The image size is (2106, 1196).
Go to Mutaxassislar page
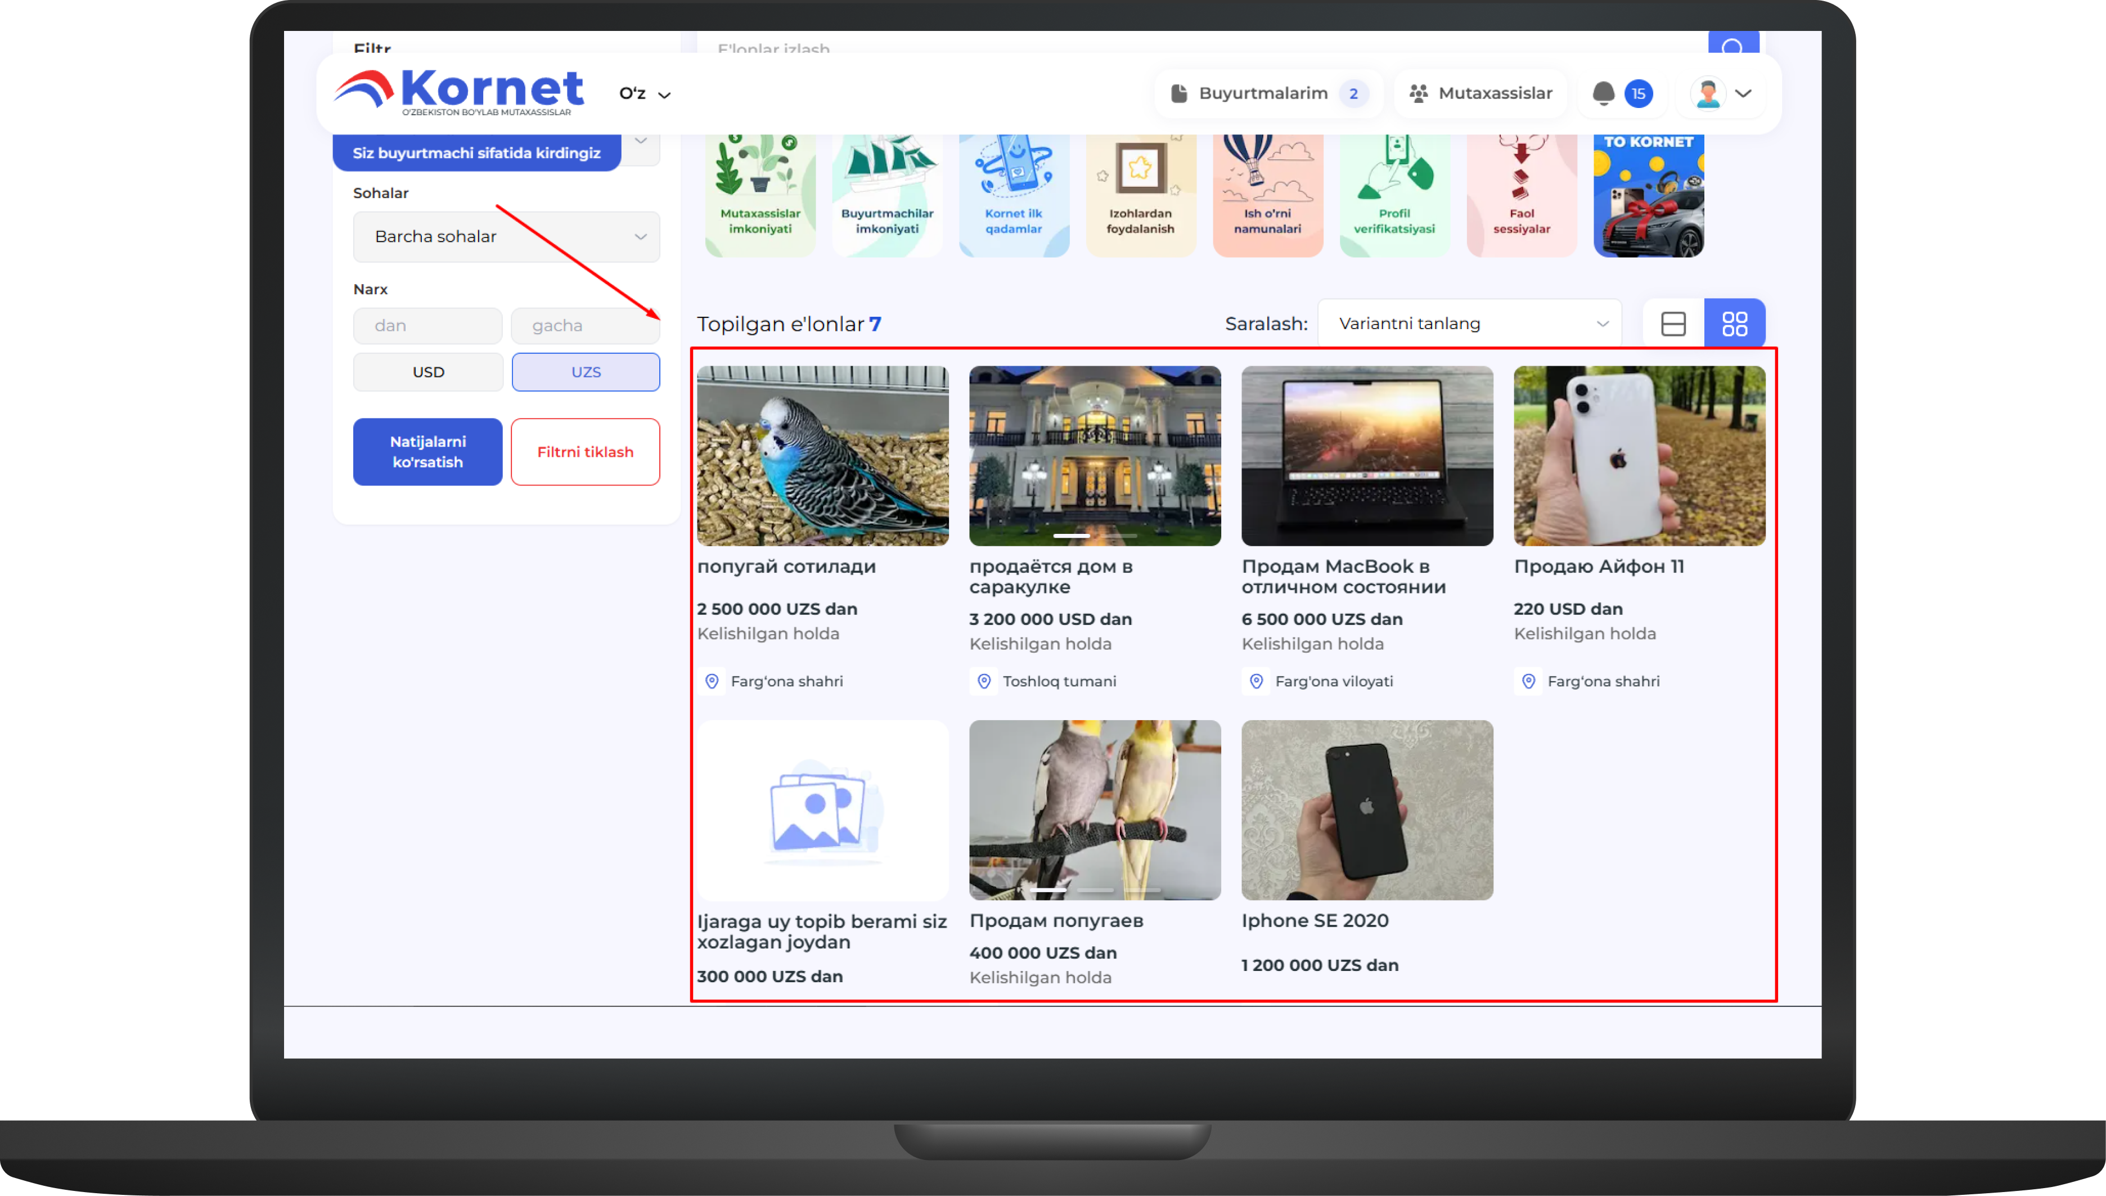coord(1481,93)
